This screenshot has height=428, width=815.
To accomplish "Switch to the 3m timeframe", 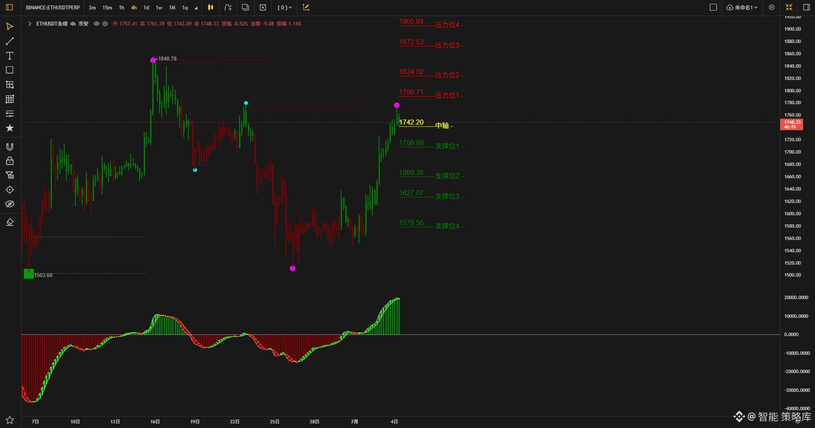I will pyautogui.click(x=92, y=8).
